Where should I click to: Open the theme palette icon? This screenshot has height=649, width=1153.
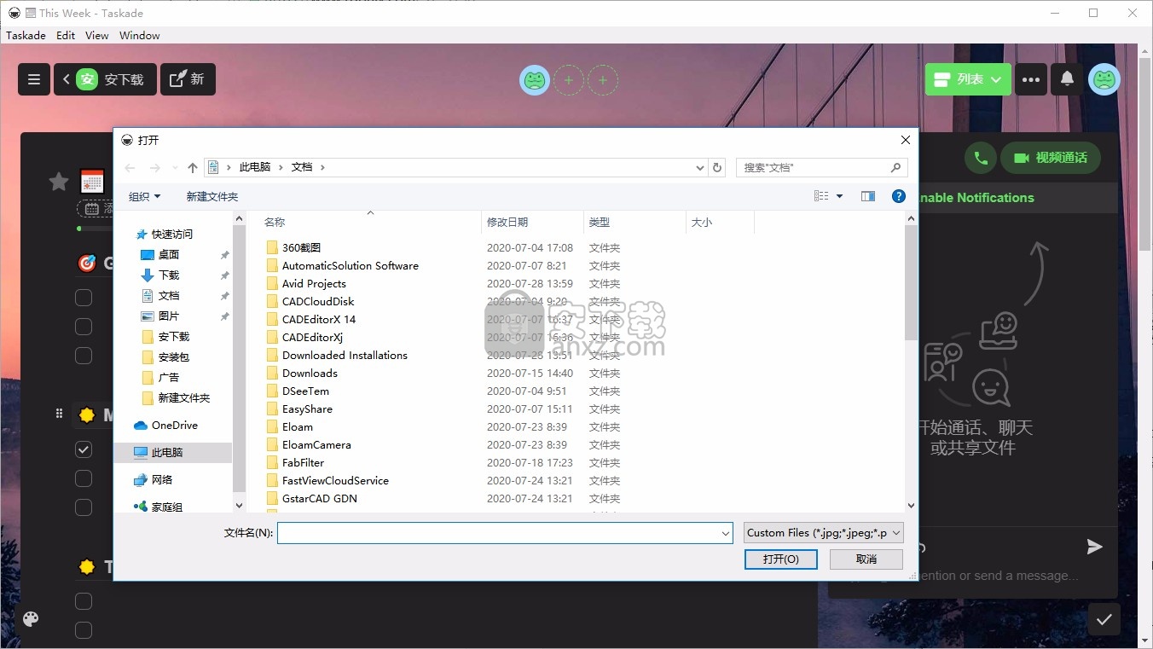tap(31, 619)
